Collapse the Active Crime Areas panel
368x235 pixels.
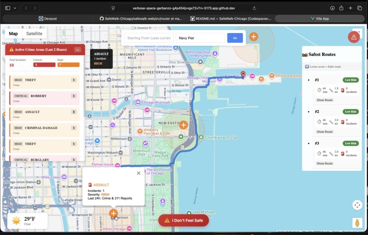78,49
